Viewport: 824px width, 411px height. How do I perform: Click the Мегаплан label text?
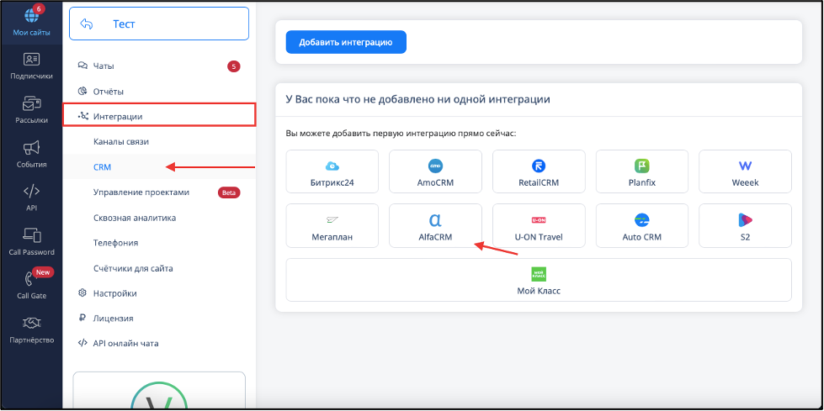(332, 237)
